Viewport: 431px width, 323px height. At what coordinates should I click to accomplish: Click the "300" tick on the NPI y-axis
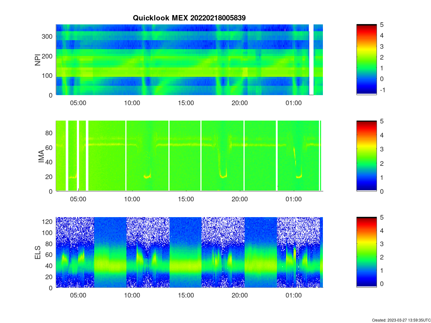[48, 36]
